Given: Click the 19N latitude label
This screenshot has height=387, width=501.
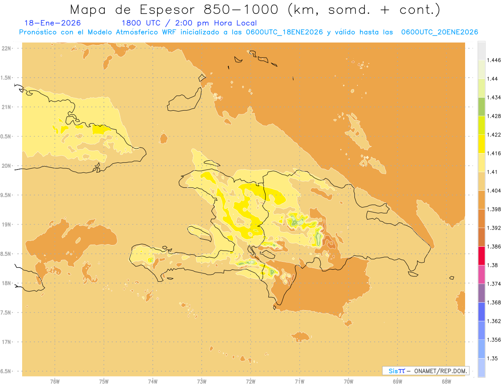Looking at the screenshot, I should [7, 224].
